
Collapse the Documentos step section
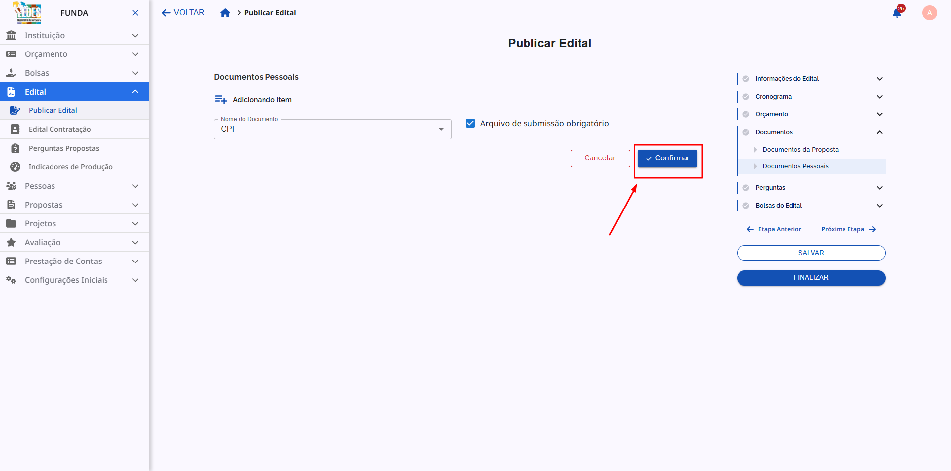click(879, 132)
